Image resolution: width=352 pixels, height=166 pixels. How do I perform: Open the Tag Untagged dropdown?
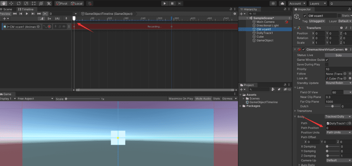click(317, 21)
